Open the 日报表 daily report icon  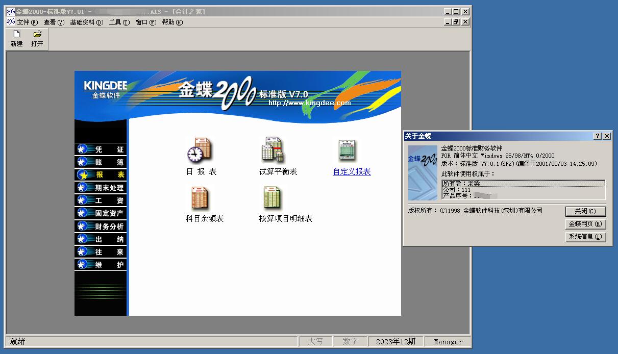[x=200, y=150]
